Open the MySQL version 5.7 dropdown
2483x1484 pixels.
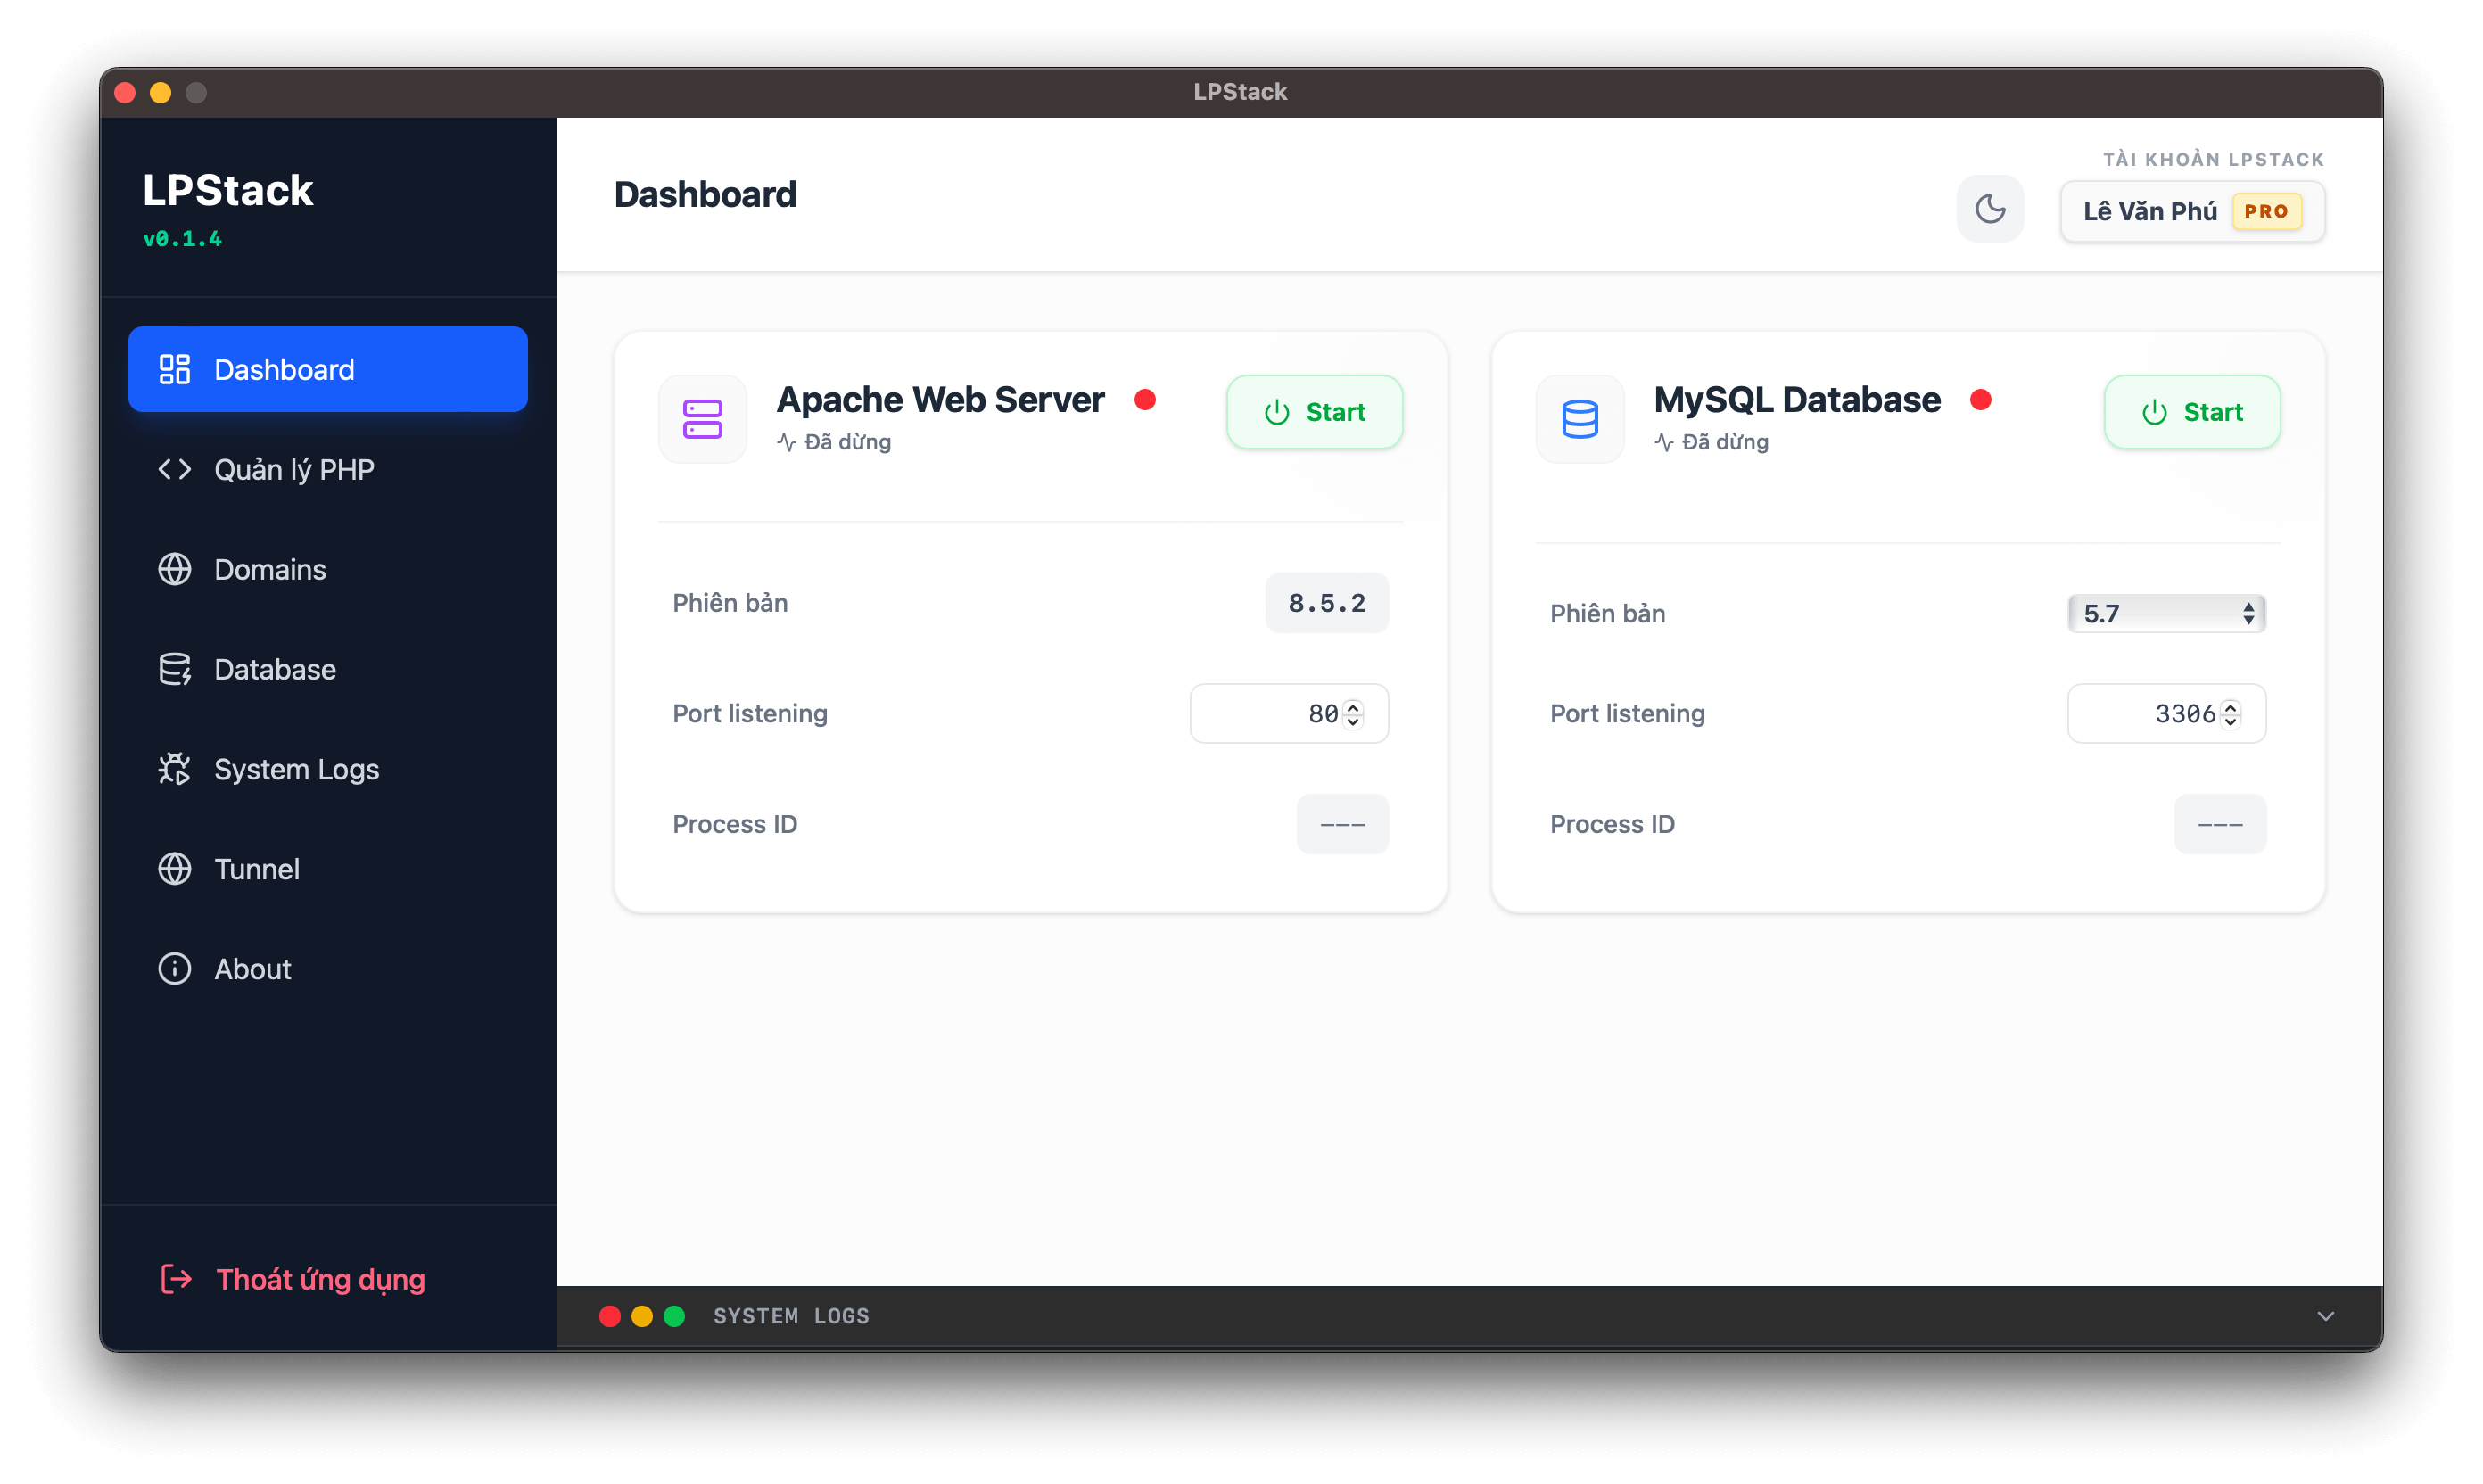coord(2166,613)
